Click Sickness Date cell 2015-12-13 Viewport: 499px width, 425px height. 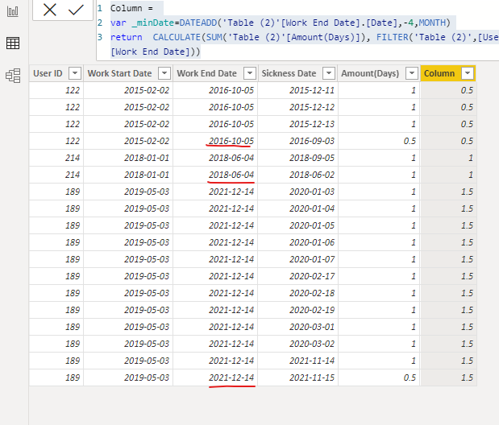click(x=298, y=124)
